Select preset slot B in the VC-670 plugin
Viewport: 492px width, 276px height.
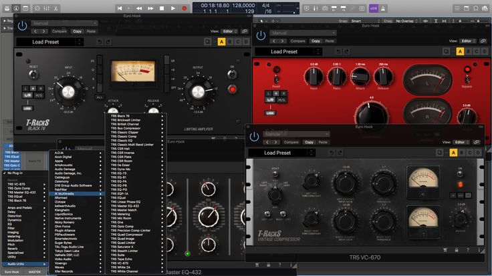click(x=463, y=153)
